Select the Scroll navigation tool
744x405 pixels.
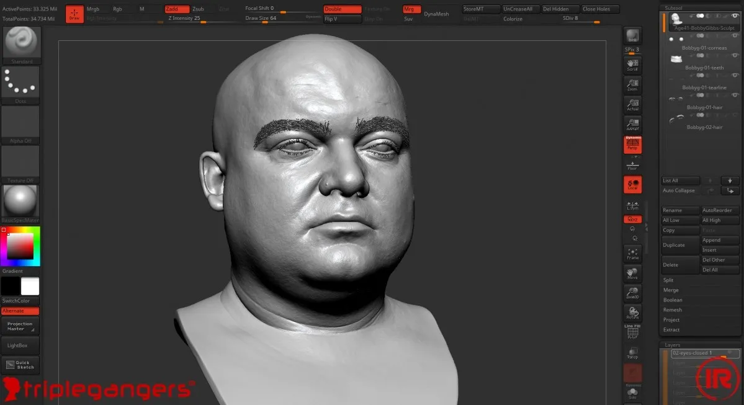(x=632, y=65)
